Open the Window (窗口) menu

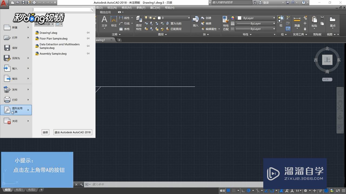tap(155, 8)
